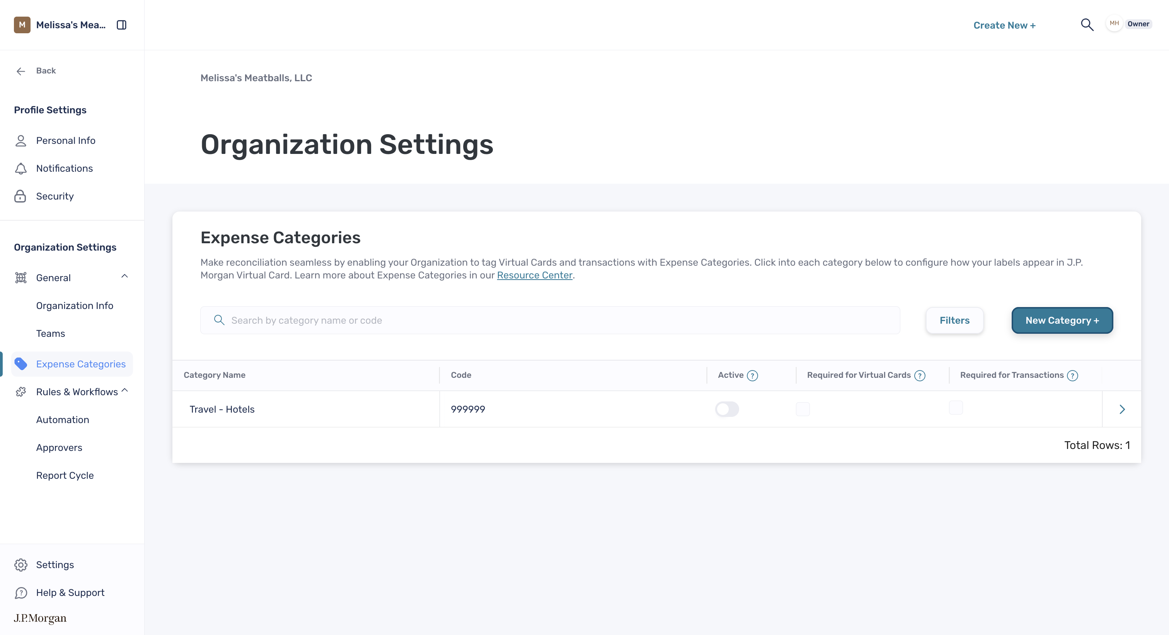Click the Back arrow icon
The height and width of the screenshot is (635, 1169).
click(21, 71)
